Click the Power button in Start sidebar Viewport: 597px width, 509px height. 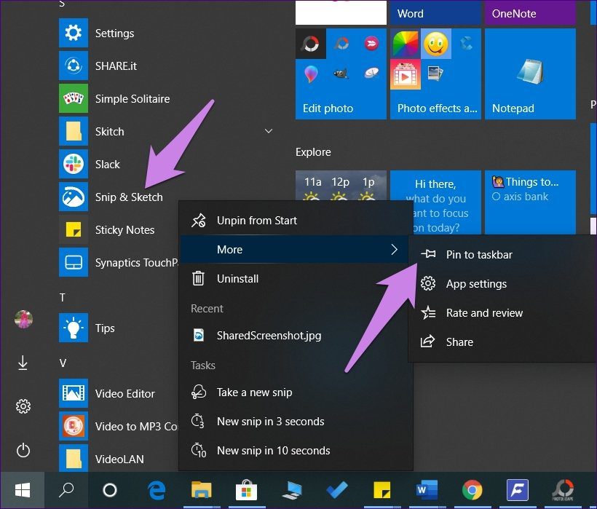(x=23, y=450)
